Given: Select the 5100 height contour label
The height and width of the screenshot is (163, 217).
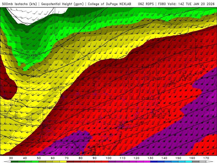Looking at the screenshot, I should tap(61, 87).
